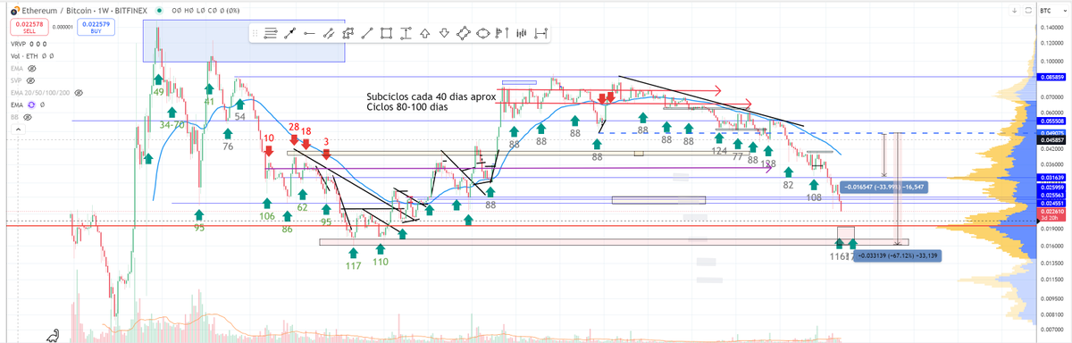
Task: Select the arrow up marker tool
Action: click(x=425, y=34)
